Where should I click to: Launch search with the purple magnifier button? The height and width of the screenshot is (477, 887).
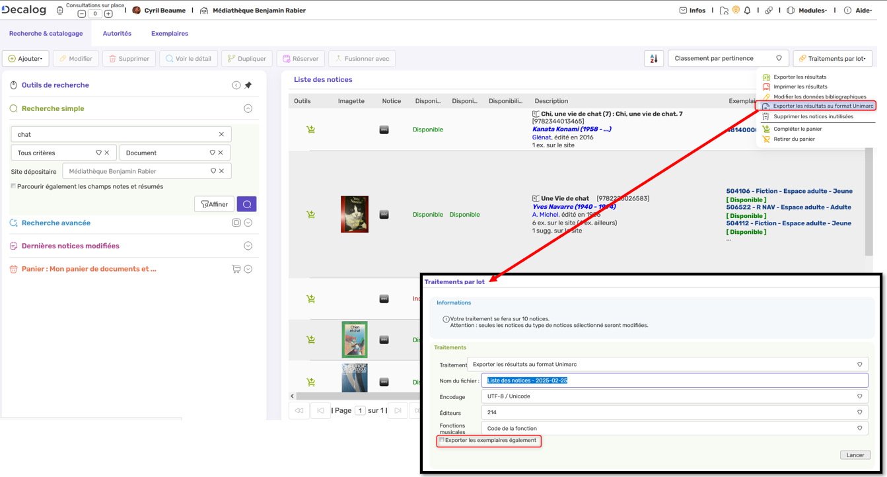[x=246, y=203]
